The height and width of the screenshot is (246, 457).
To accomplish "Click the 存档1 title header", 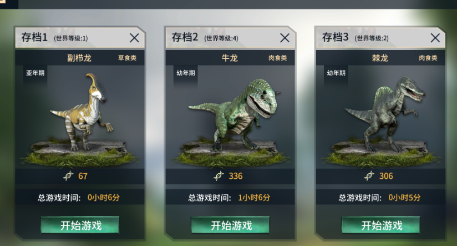I will coord(34,37).
